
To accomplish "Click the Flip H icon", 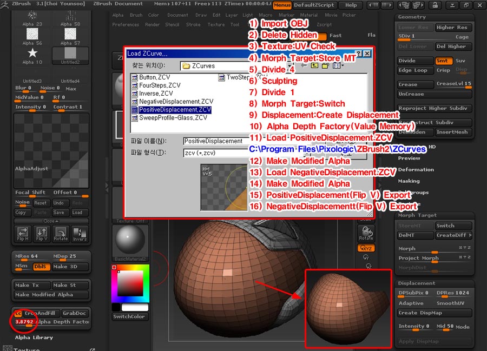I will click(23, 234).
